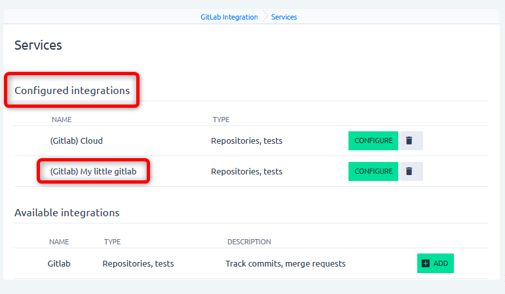Click trash icon for My little gitlab
This screenshot has height=294, width=505.
pyautogui.click(x=410, y=171)
